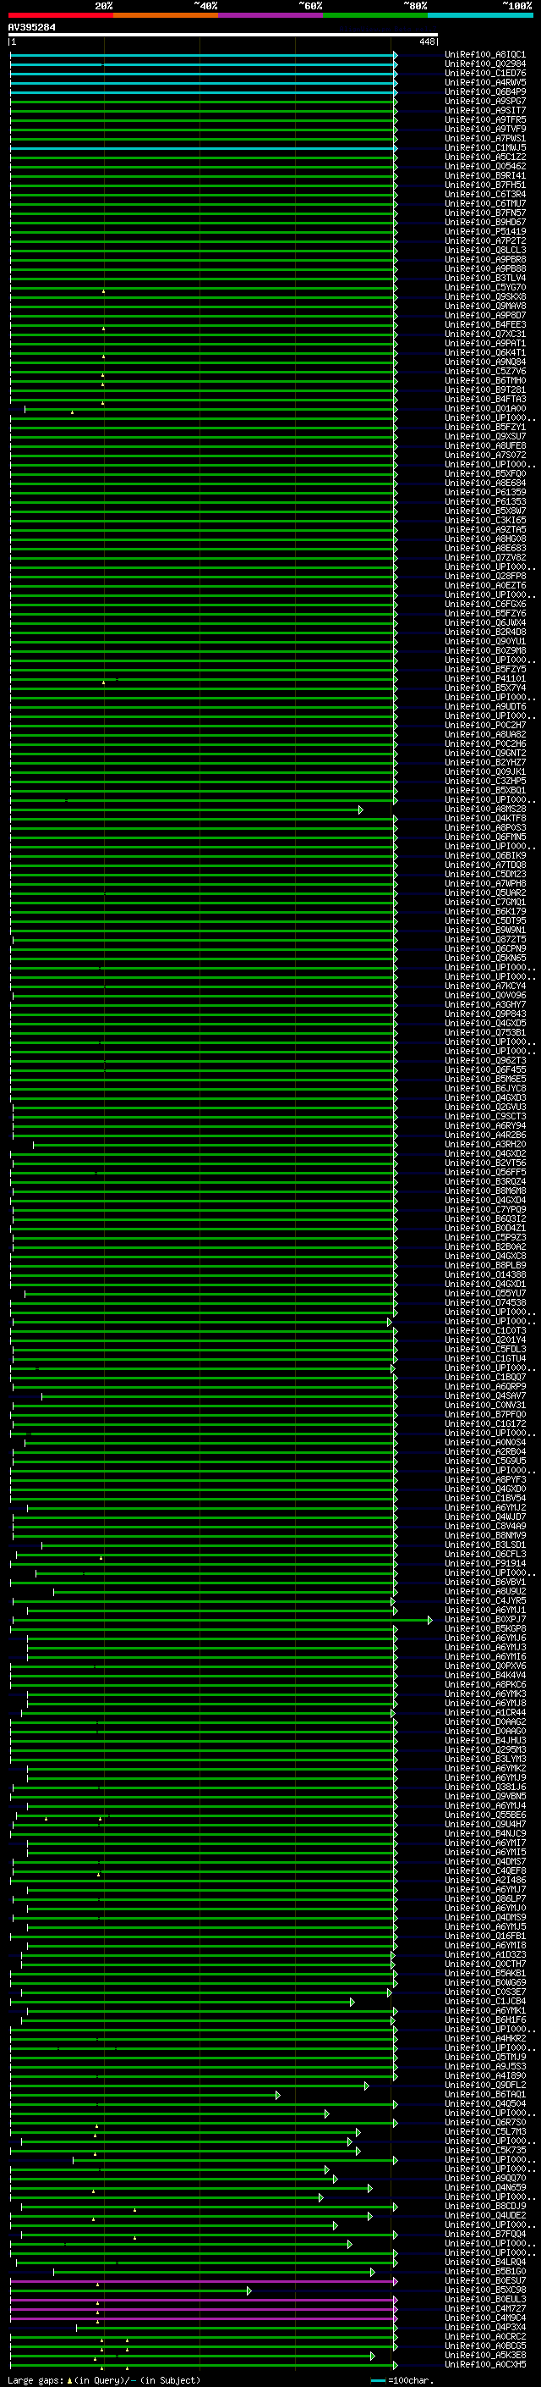Select UniRef100_P91914 label
This screenshot has height=2387, width=541.
point(484,1563)
